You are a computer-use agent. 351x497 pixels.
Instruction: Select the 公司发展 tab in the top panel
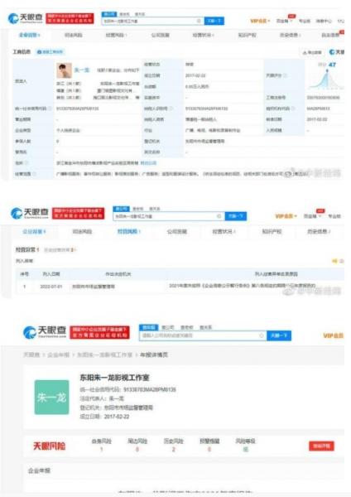[x=160, y=35]
